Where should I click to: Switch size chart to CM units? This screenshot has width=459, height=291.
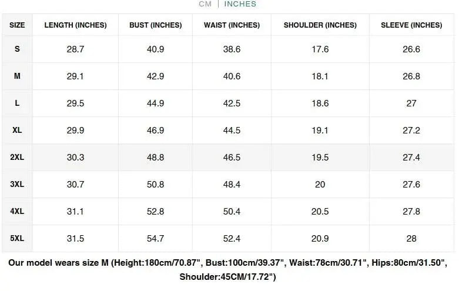coord(205,4)
